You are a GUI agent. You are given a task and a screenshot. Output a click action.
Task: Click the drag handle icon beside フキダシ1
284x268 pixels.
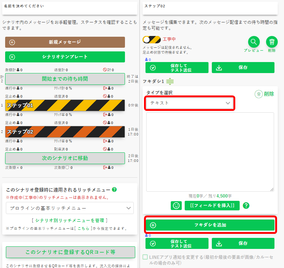coord(170,82)
